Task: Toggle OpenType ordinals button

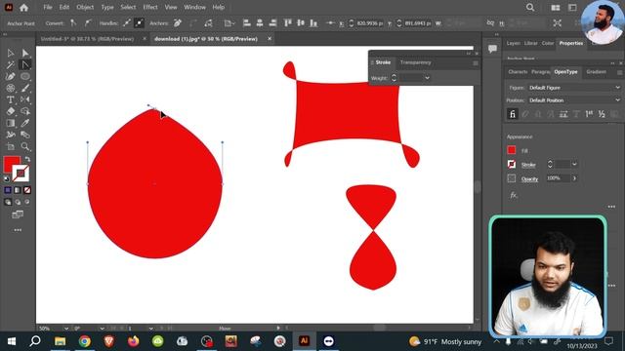Action: coord(589,114)
